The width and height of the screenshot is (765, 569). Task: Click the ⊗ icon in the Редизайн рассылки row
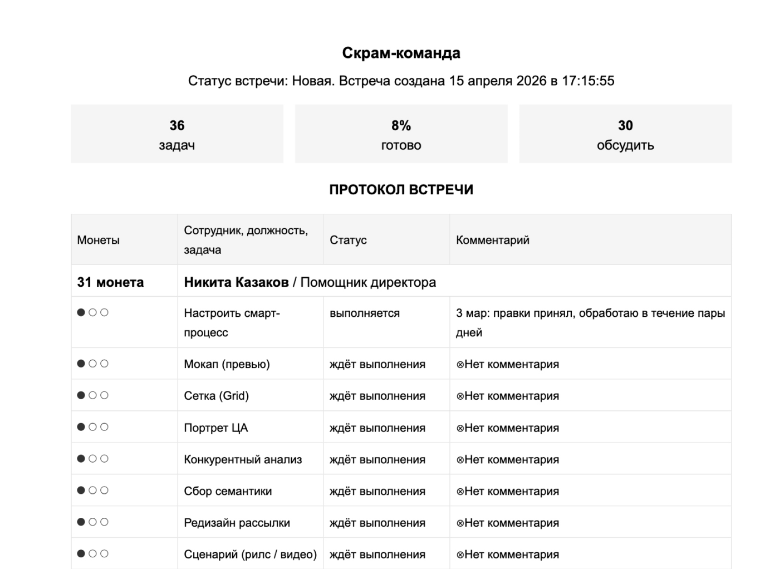(x=460, y=523)
